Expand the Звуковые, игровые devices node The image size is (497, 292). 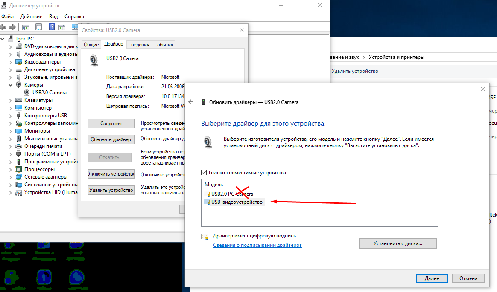(x=10, y=78)
